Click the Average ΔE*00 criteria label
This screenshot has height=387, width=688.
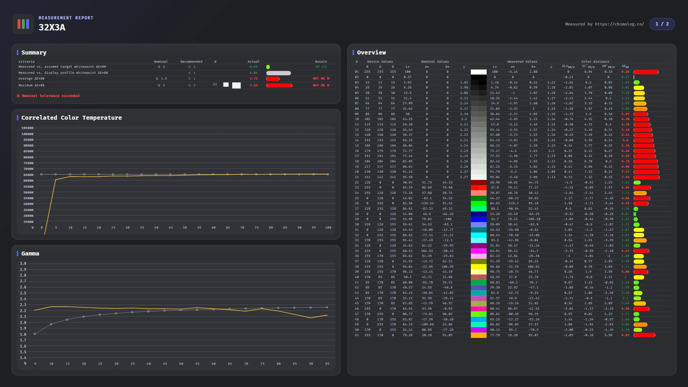pos(32,78)
